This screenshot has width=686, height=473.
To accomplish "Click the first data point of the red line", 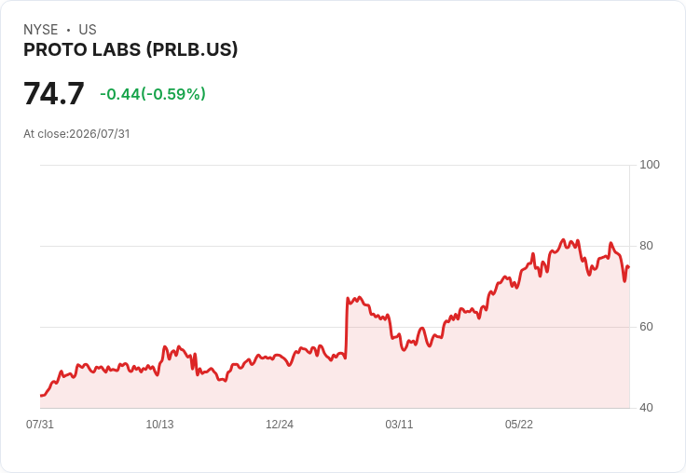I will pyautogui.click(x=41, y=396).
